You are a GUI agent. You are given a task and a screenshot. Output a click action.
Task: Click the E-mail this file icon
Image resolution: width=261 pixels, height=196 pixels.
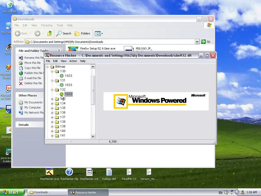[21, 78]
